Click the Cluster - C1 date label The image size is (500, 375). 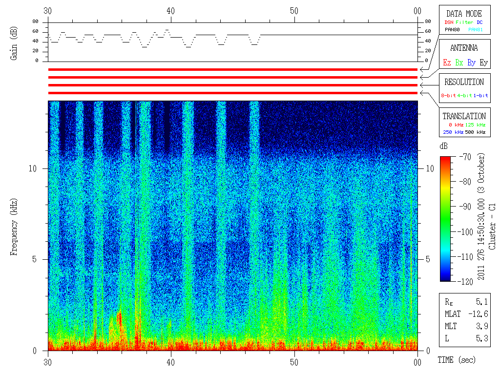pos(492,227)
